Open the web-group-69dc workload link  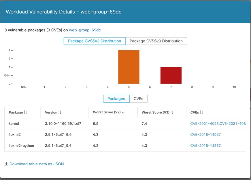[85, 30]
